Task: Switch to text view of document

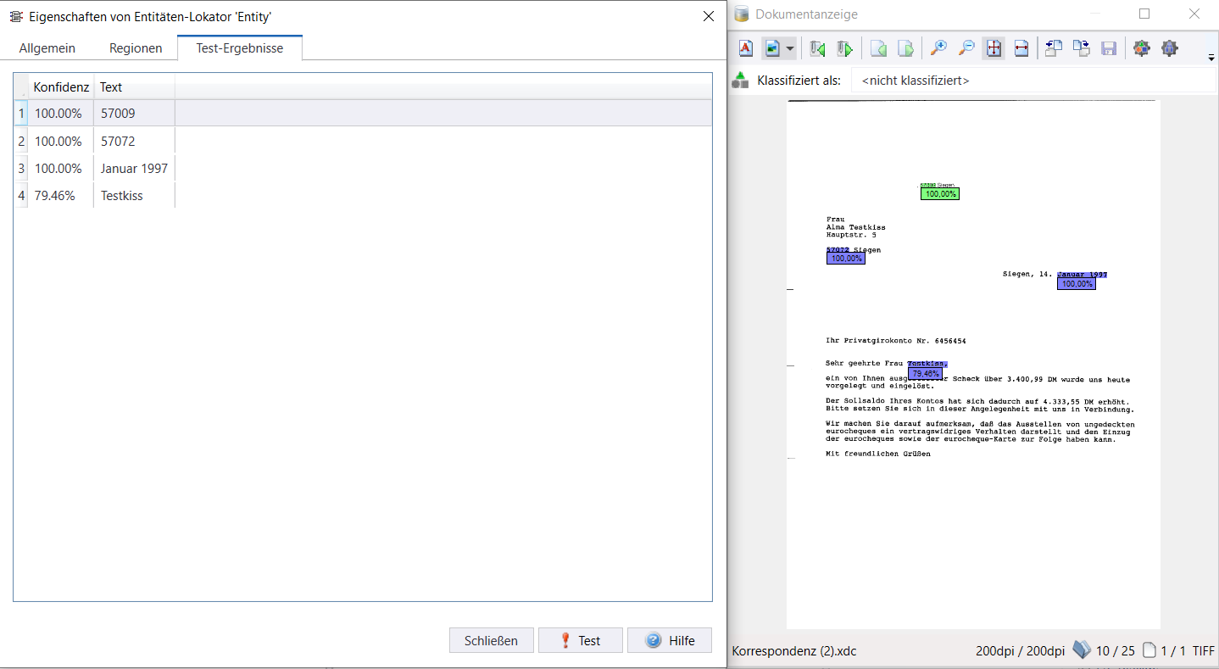Action: tap(745, 48)
